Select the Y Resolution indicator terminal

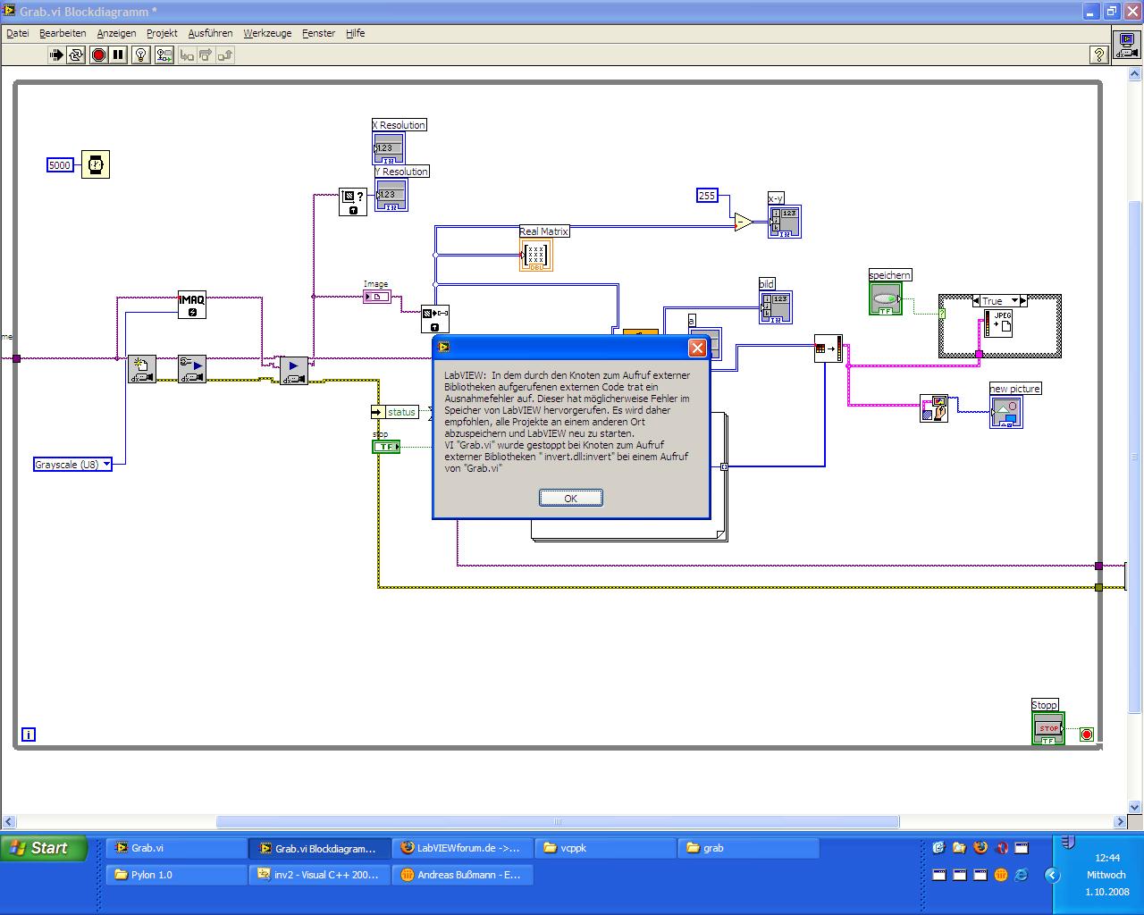point(391,195)
